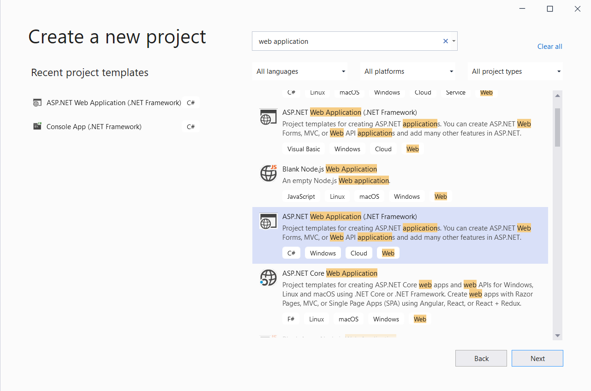Click the Cloud tag on selected template
Image resolution: width=591 pixels, height=391 pixels.
coord(358,253)
